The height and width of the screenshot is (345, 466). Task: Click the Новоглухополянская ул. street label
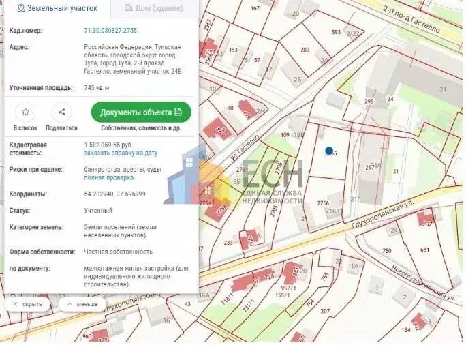pos(423,282)
